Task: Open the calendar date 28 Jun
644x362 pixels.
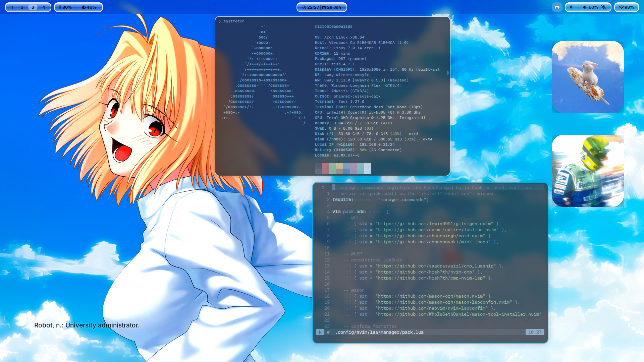Action: point(332,7)
